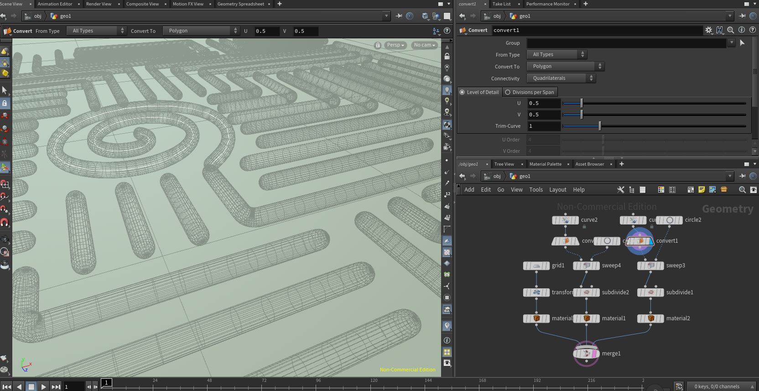Open the Layout menu in network editor
Screen dimensions: 759x391
point(557,190)
